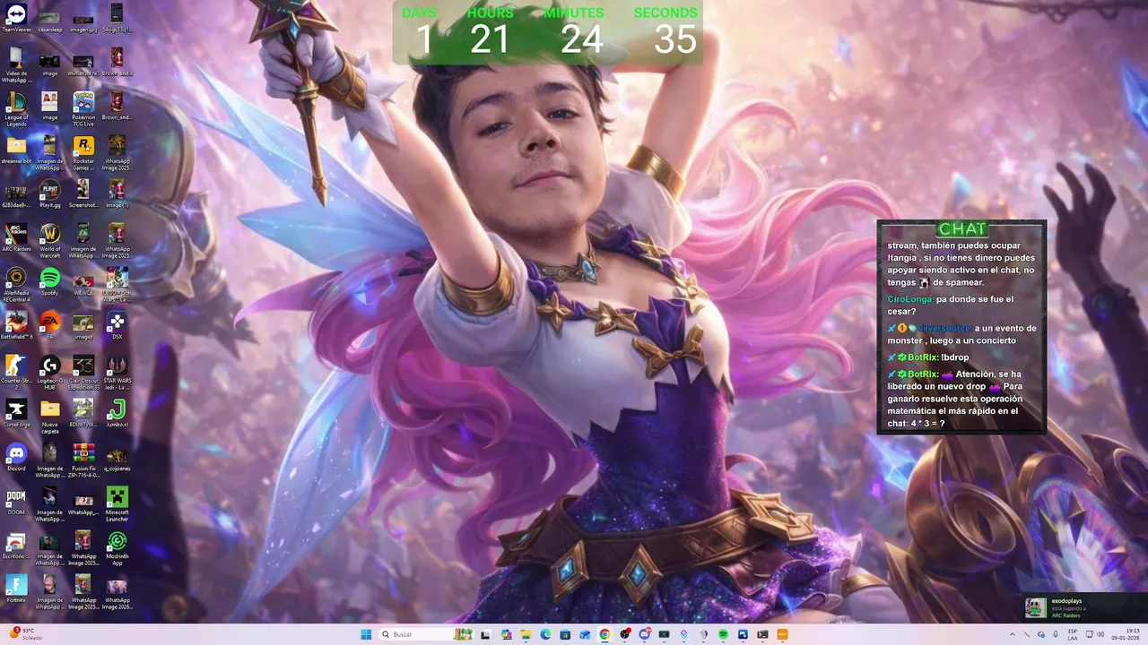Open the Windows Start menu

(x=366, y=634)
